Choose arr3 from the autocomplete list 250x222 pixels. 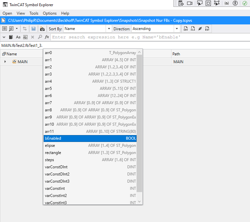click(90, 74)
